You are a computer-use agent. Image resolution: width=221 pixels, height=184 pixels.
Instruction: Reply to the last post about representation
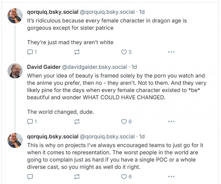[30, 177]
